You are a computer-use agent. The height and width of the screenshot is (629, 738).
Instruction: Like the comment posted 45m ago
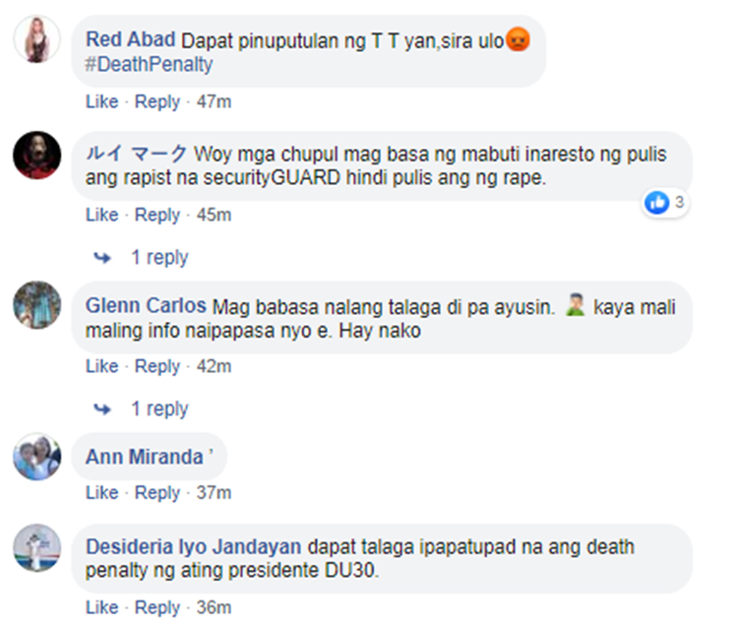[x=101, y=215]
